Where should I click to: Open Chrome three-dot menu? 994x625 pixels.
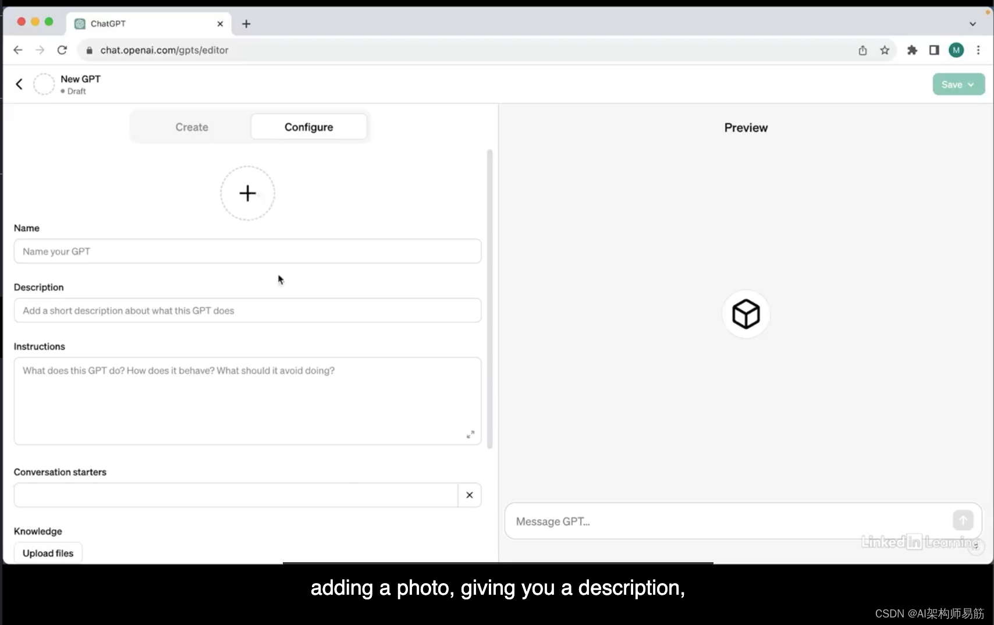[x=978, y=50]
